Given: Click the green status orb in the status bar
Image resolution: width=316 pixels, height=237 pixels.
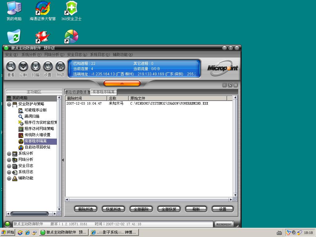Looking at the screenshot, I should [x=7, y=224].
